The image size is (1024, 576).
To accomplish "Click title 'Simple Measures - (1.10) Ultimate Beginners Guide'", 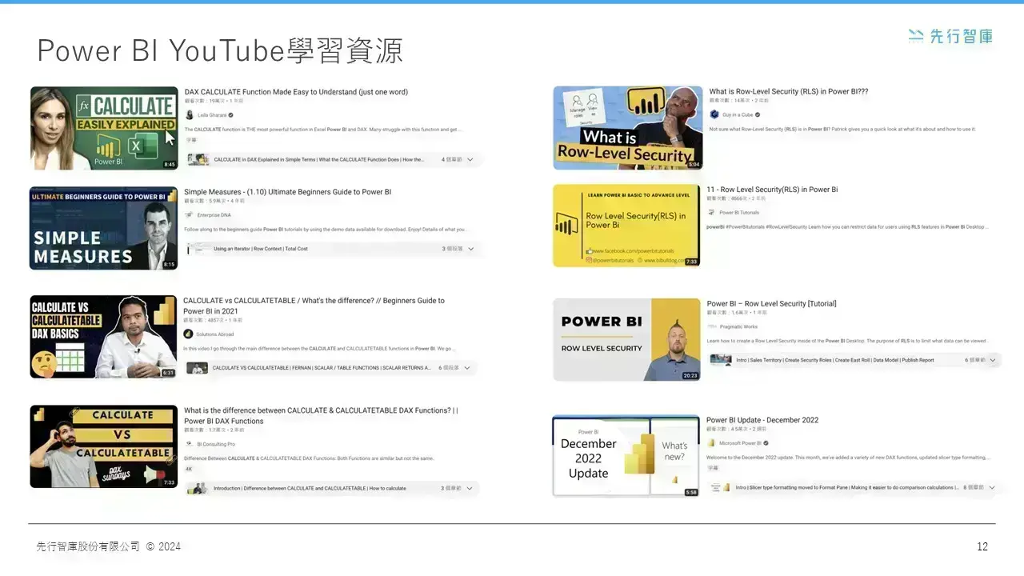I will click(288, 192).
